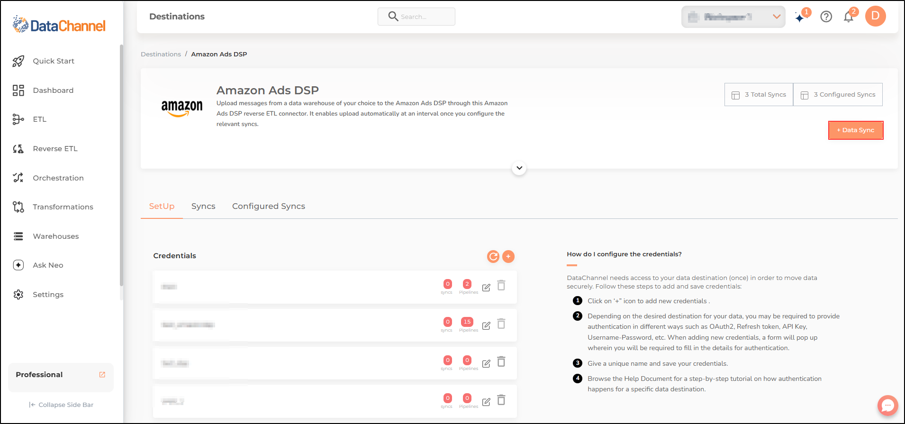
Task: Click the Credentials section title
Action: pyautogui.click(x=174, y=256)
